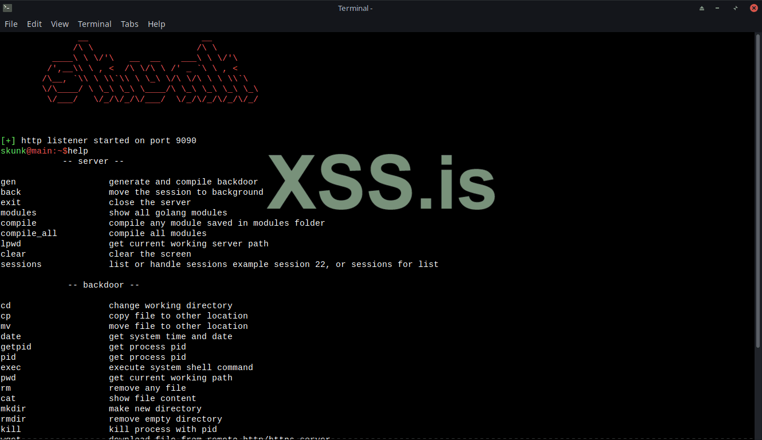Image resolution: width=762 pixels, height=440 pixels.
Task: Click 'execute system shell command' description
Action: coord(181,368)
